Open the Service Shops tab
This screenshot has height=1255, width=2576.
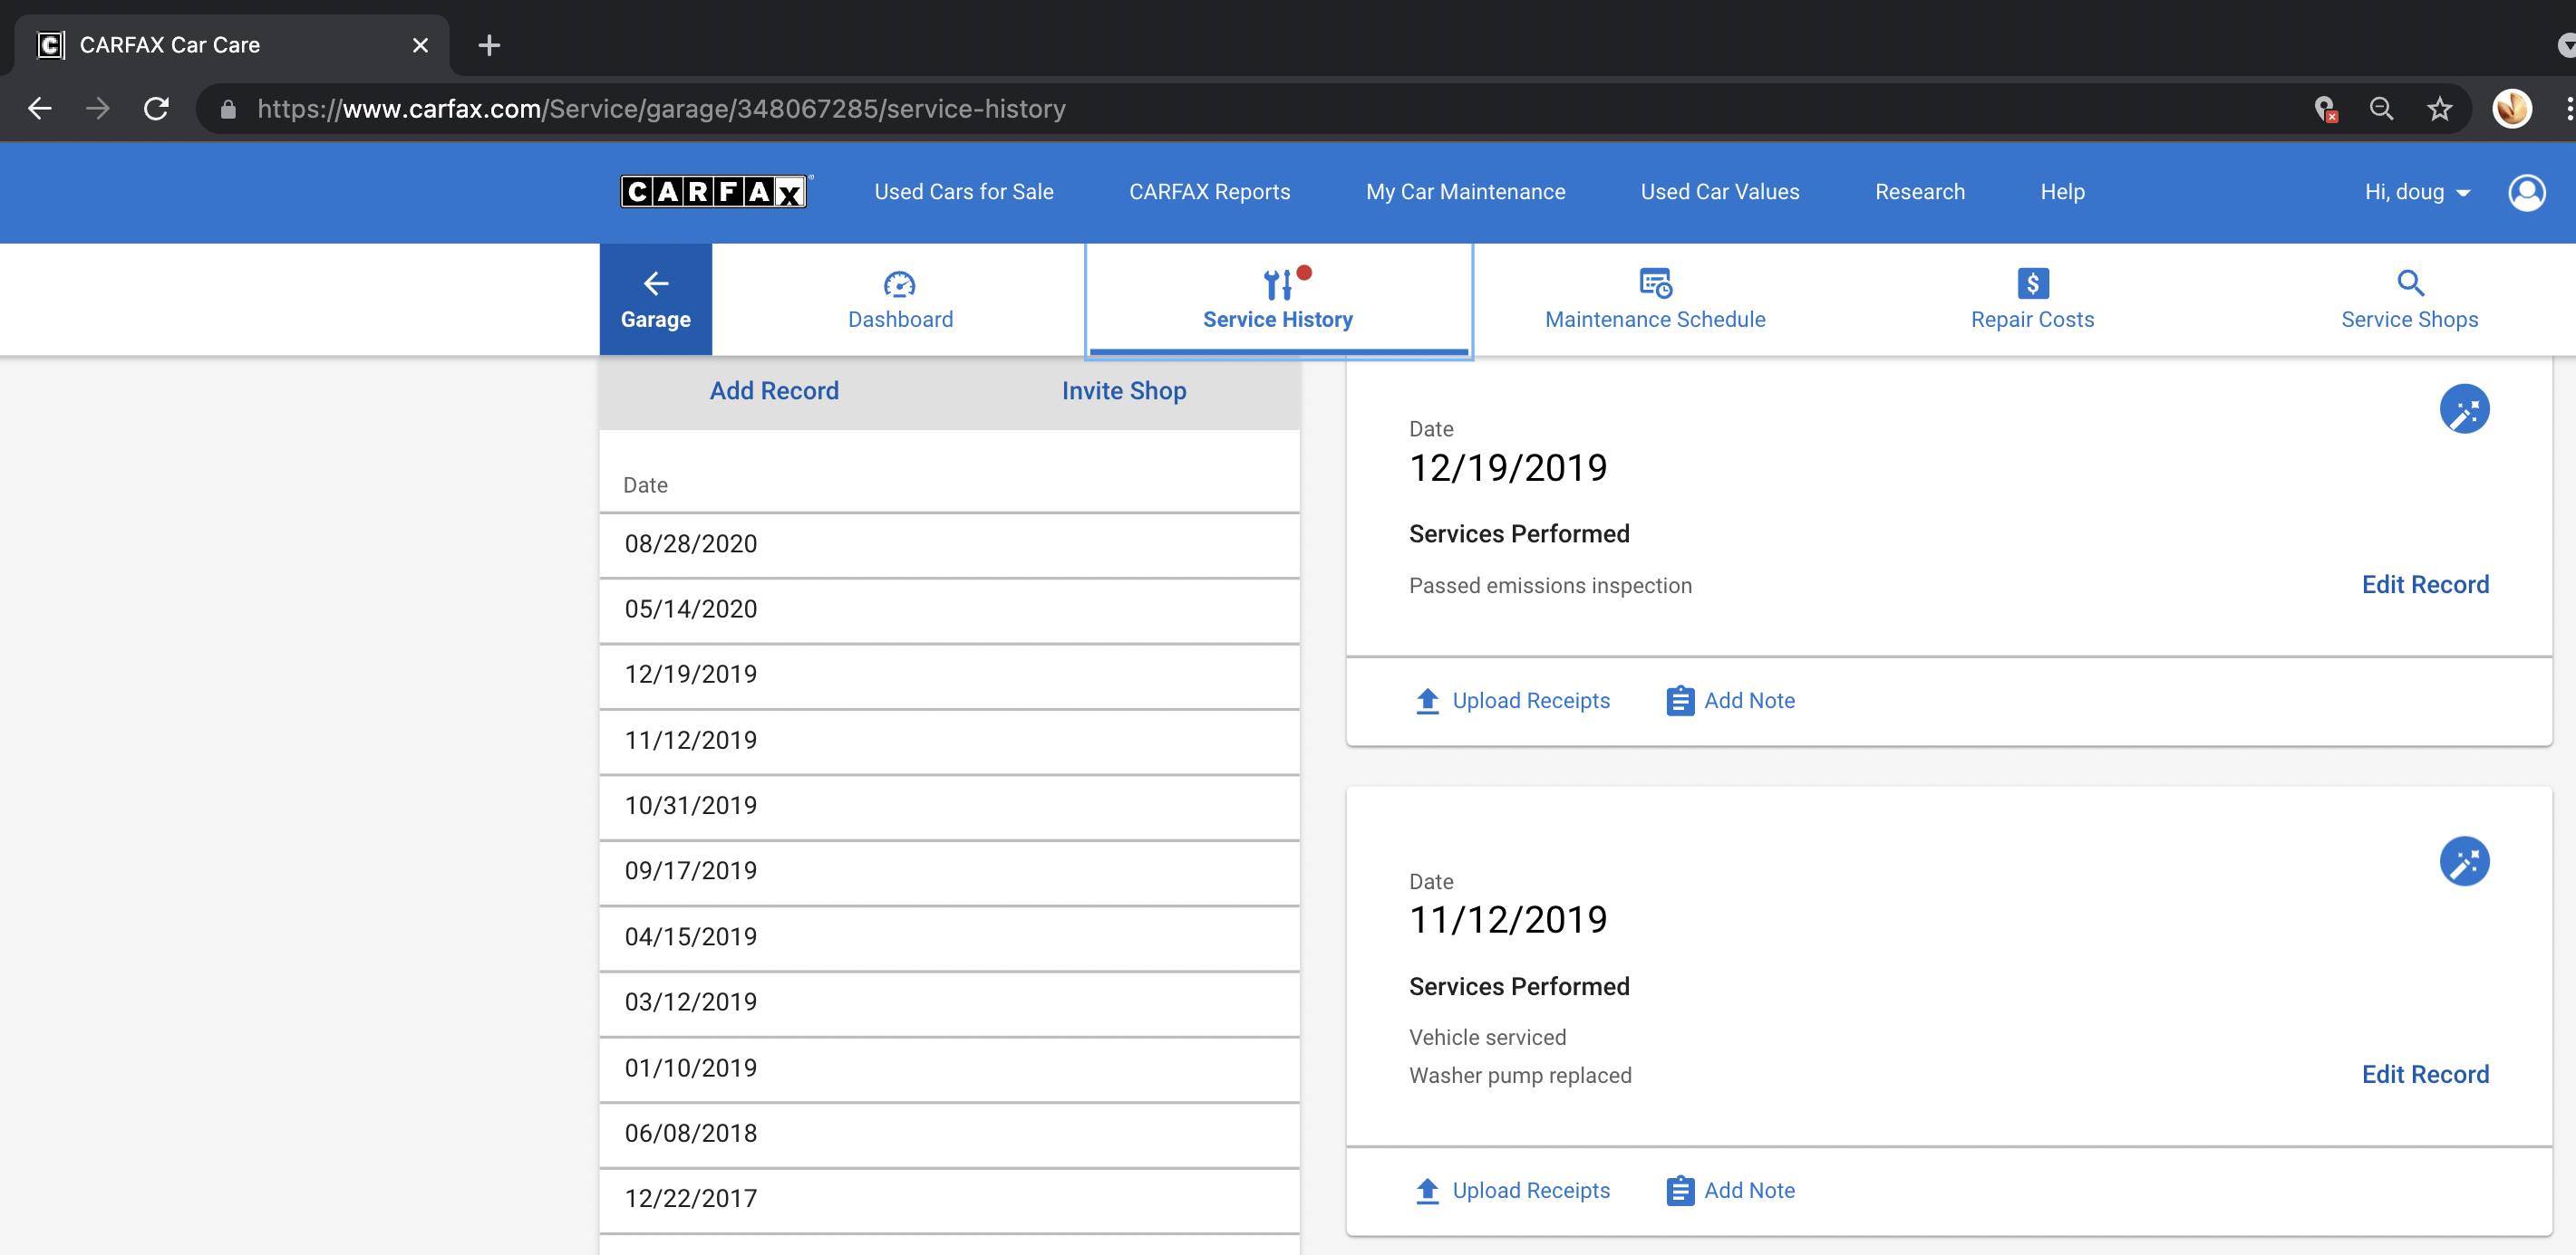click(x=2409, y=300)
